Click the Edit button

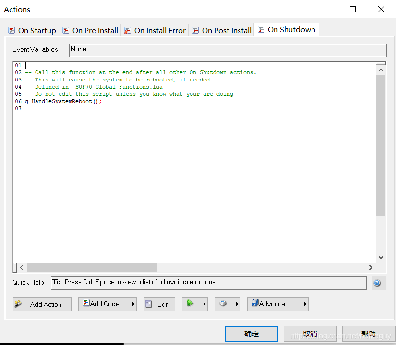click(159, 304)
